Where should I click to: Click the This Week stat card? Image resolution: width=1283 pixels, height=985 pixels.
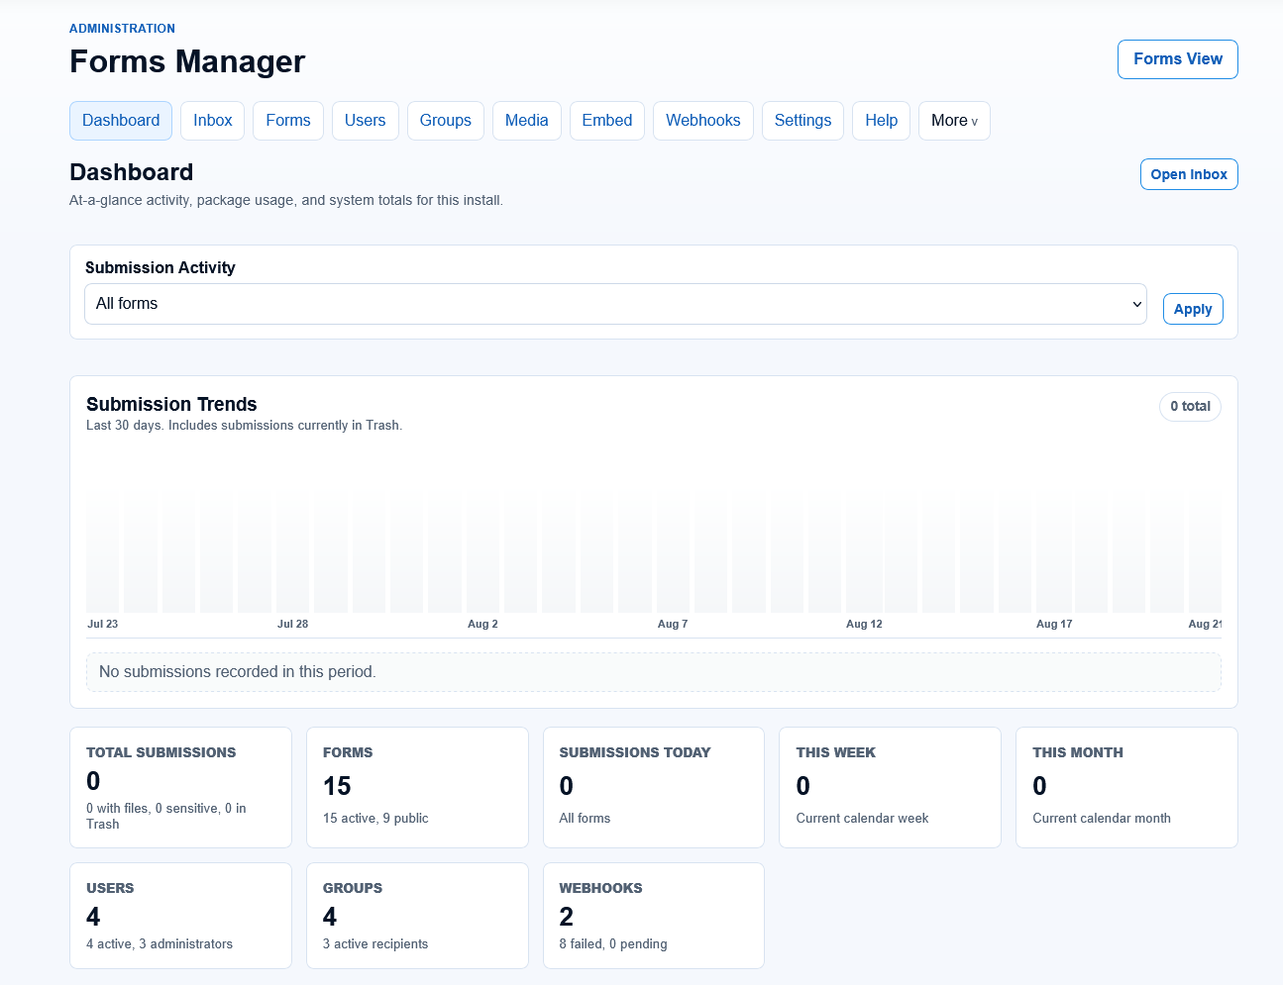coord(890,788)
